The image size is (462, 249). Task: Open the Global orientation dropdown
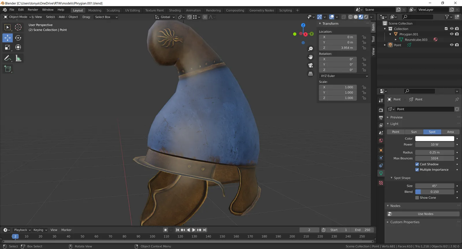click(165, 17)
